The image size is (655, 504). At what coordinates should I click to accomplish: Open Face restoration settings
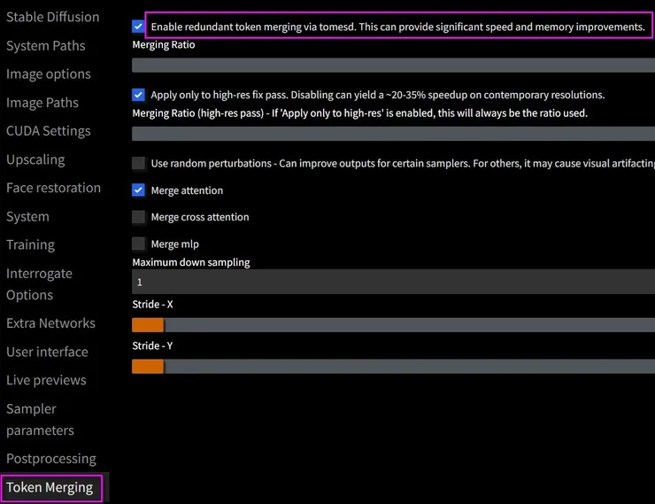click(x=54, y=188)
